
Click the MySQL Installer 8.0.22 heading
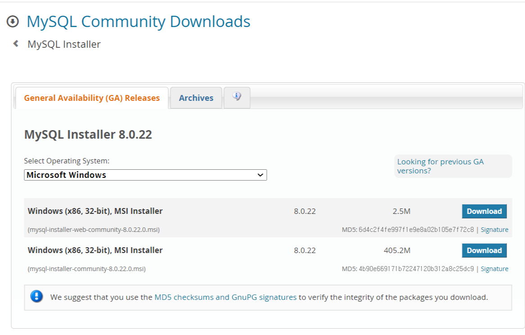tap(88, 134)
